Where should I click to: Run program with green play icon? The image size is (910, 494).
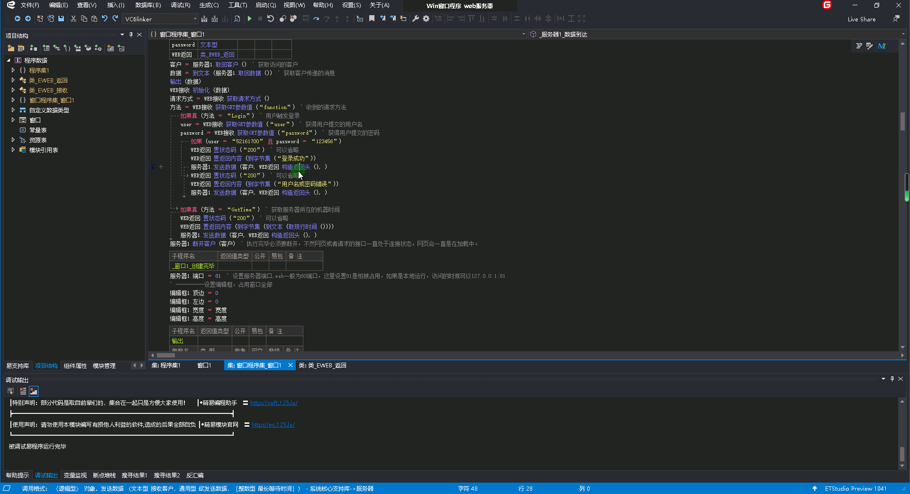(250, 19)
